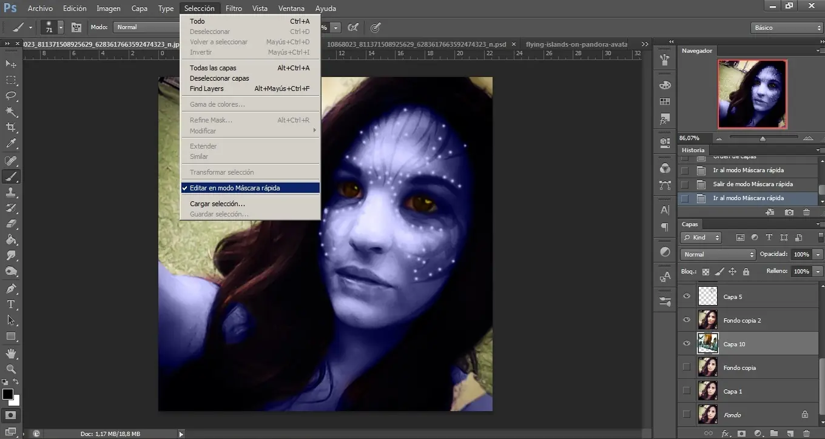The image size is (825, 439).
Task: Hide the Capa 5 layer
Action: [687, 297]
